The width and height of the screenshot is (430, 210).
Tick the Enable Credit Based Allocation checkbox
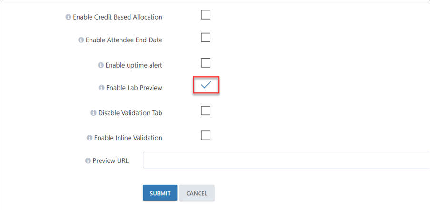tap(206, 15)
